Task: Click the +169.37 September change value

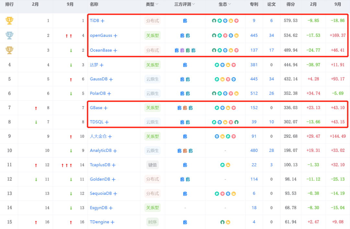Action: [337, 35]
